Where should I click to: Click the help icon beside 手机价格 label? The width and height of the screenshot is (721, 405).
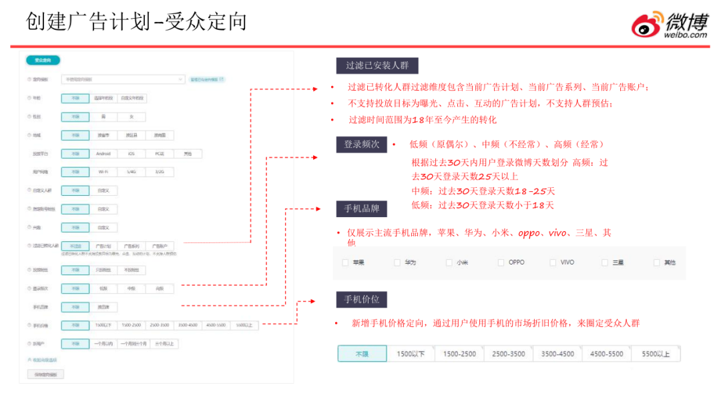tap(29, 325)
